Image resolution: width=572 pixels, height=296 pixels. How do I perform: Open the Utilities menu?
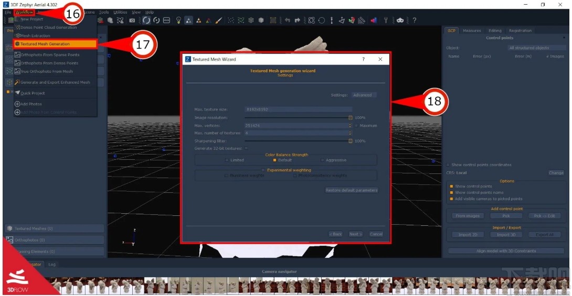click(x=120, y=12)
